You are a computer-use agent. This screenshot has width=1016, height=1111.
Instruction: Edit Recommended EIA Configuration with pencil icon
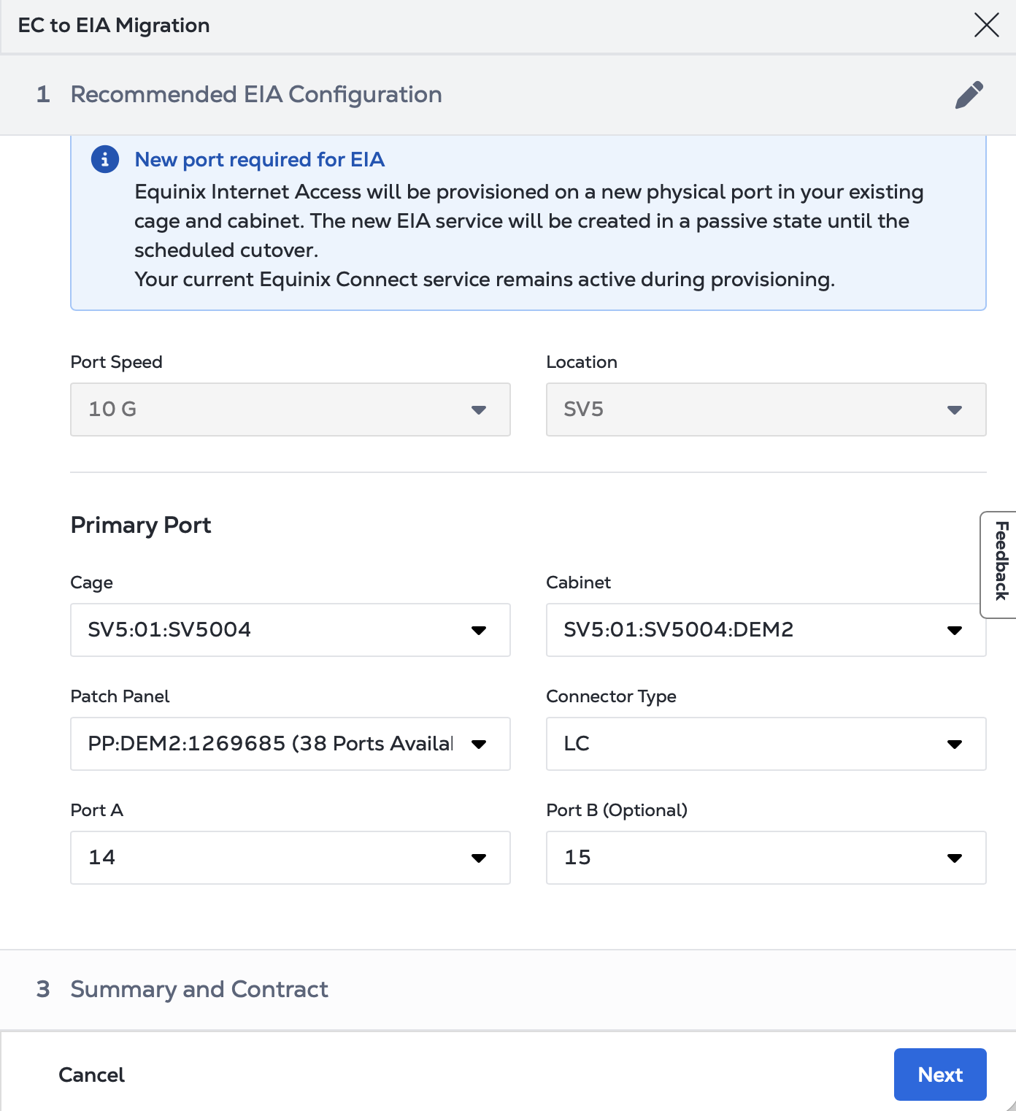(969, 95)
